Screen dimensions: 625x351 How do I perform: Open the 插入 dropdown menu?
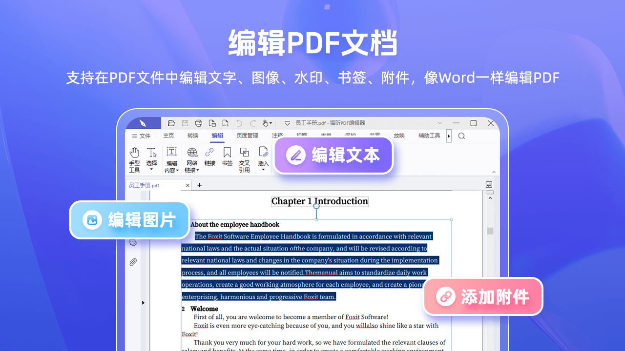[263, 170]
